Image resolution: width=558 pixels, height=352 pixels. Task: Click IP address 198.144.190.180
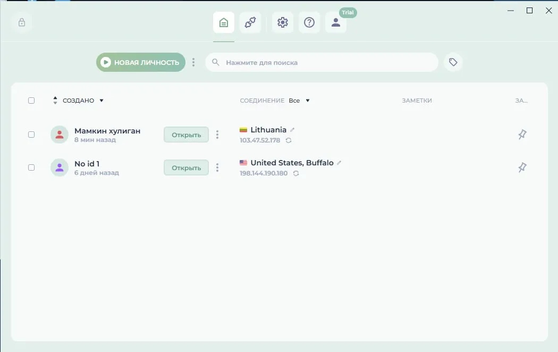pos(264,173)
